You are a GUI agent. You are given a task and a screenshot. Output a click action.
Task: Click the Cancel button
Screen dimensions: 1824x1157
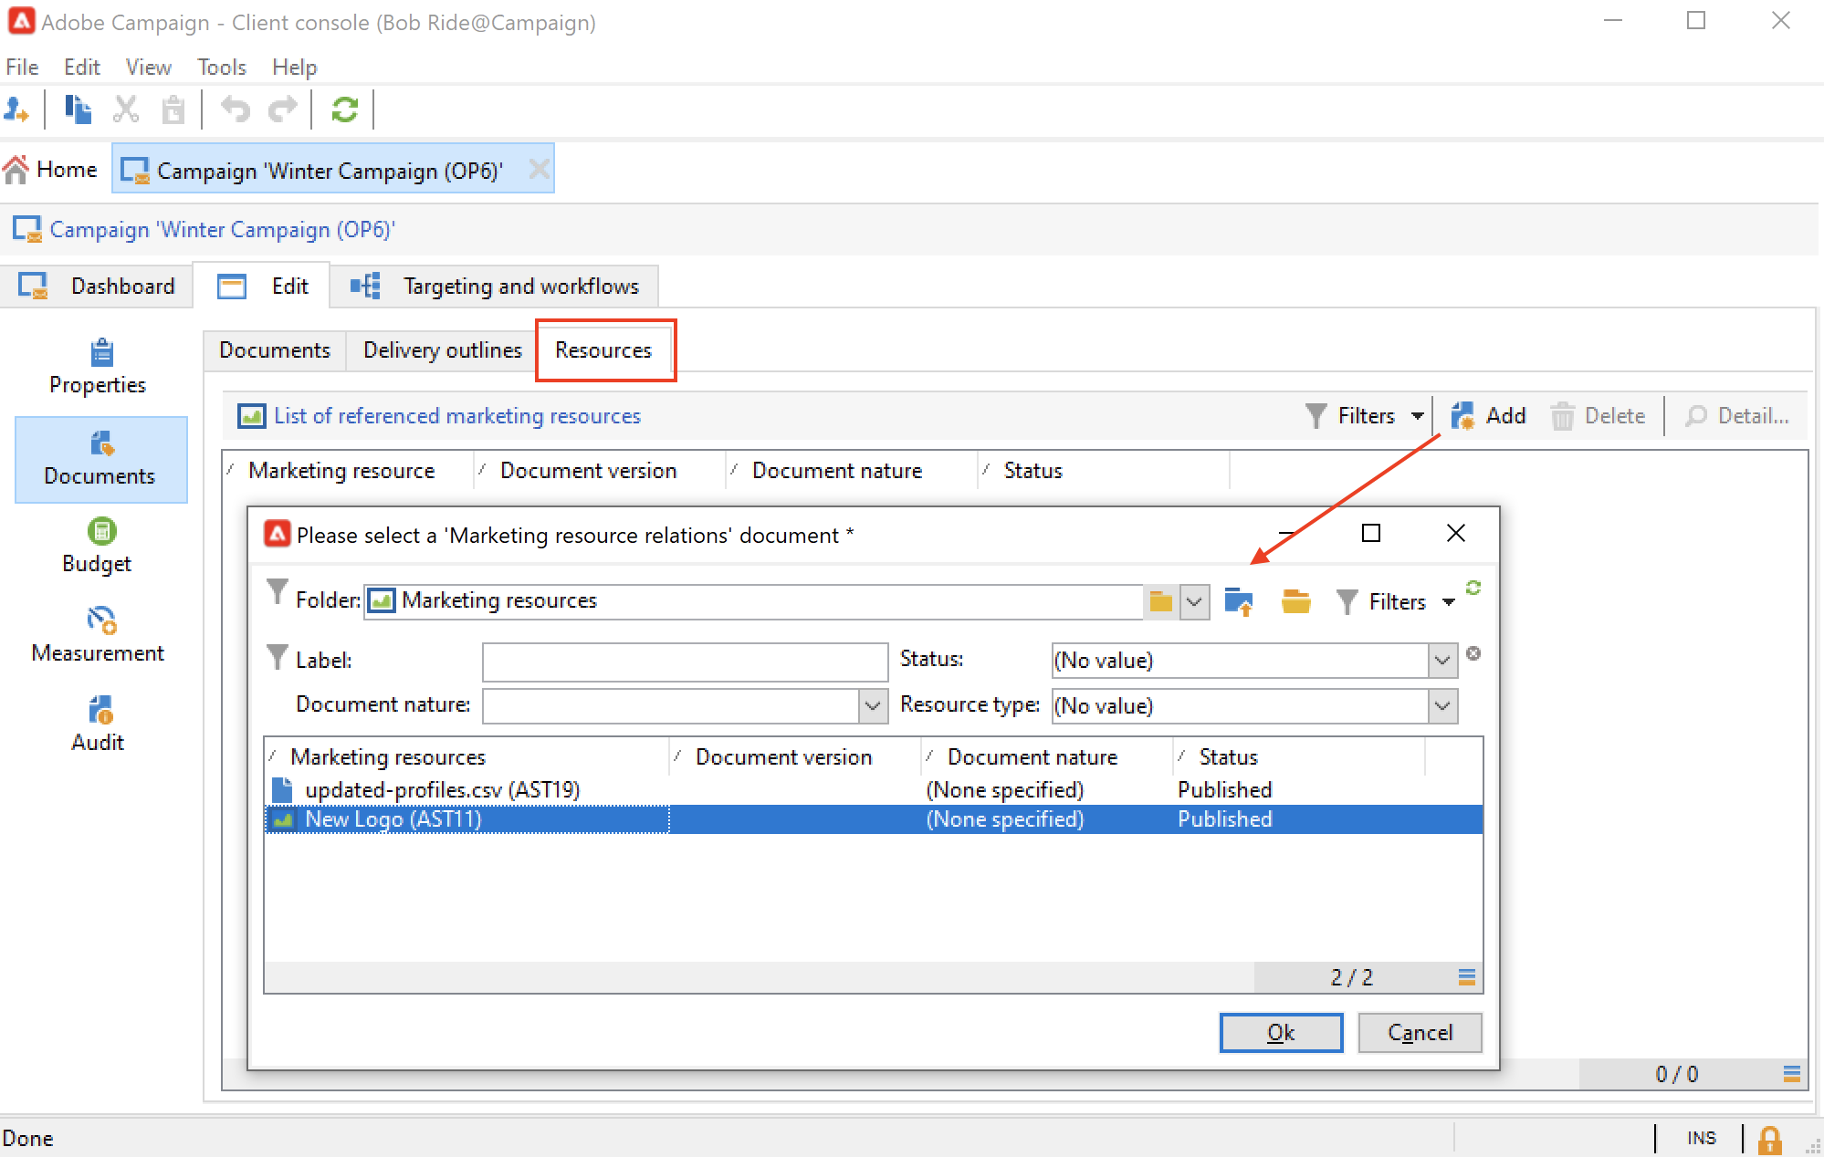pos(1419,1033)
